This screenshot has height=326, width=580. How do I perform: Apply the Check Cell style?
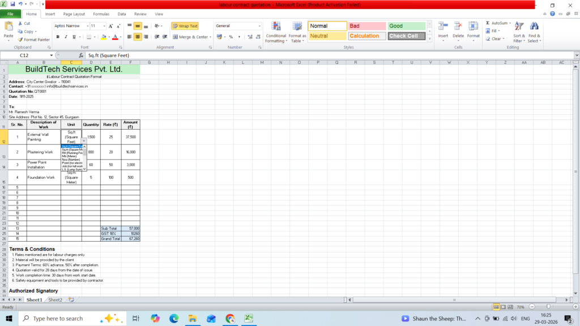pyautogui.click(x=406, y=36)
